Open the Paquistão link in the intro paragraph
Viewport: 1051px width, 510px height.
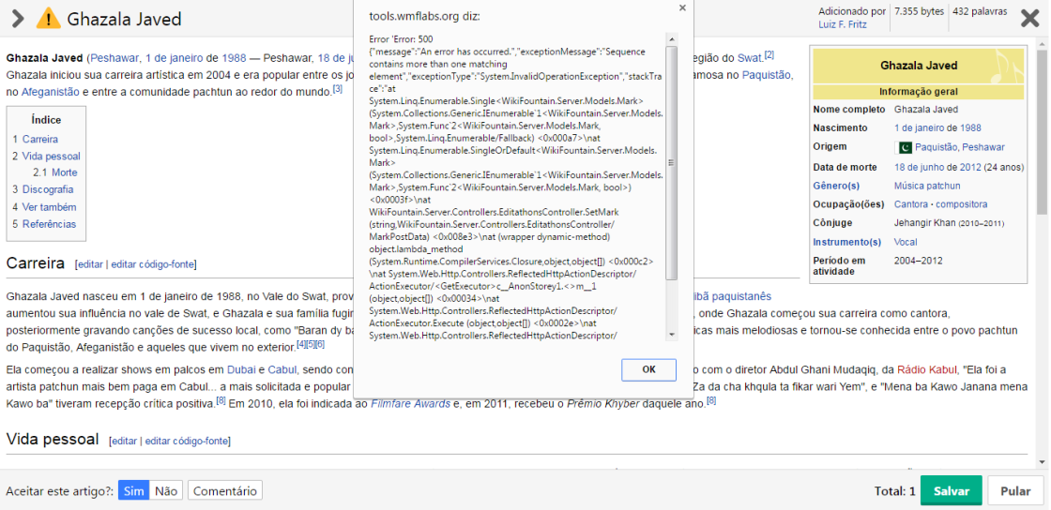[767, 75]
